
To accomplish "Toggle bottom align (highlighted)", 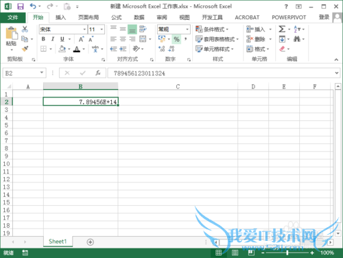I will pyautogui.click(x=132, y=30).
